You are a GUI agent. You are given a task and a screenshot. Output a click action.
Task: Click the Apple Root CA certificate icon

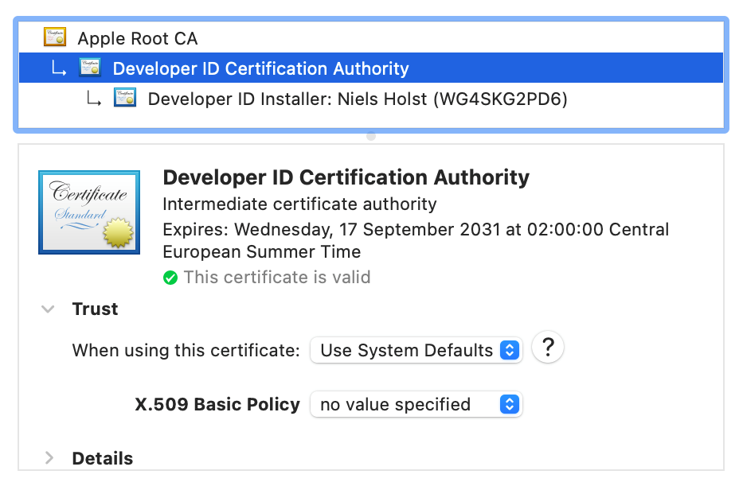coord(55,37)
